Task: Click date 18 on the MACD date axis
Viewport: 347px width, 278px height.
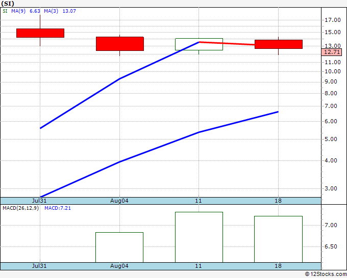Action: (278, 266)
